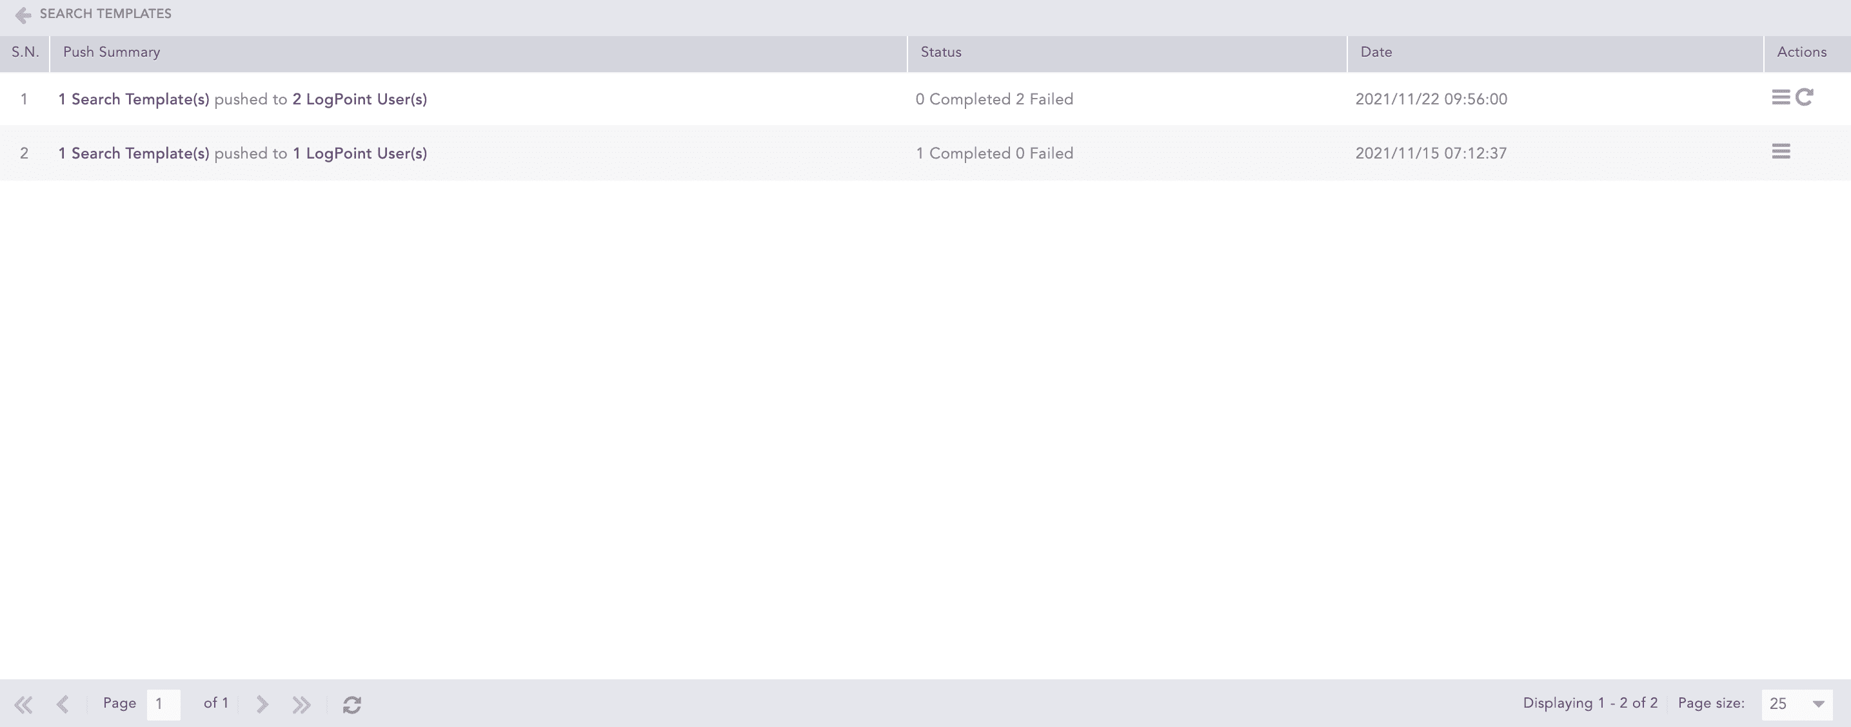The height and width of the screenshot is (727, 1851).
Task: Go to the first page
Action: pyautogui.click(x=23, y=704)
